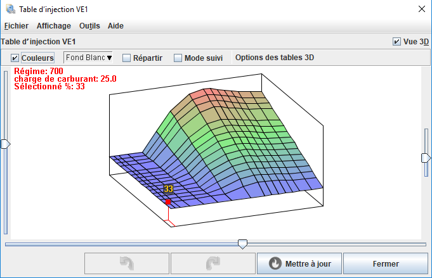Open the Fichier menu
Screen dimensions: 432x278
[16, 26]
